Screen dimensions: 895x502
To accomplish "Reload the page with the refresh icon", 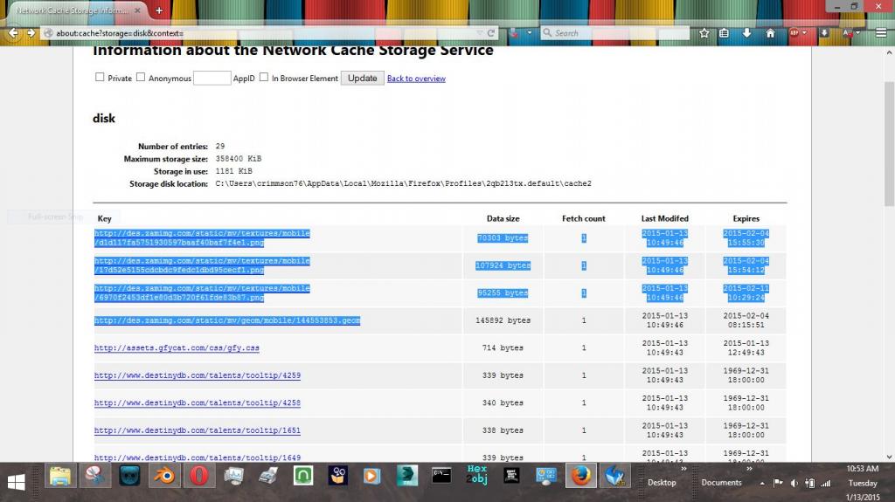I will [x=490, y=33].
